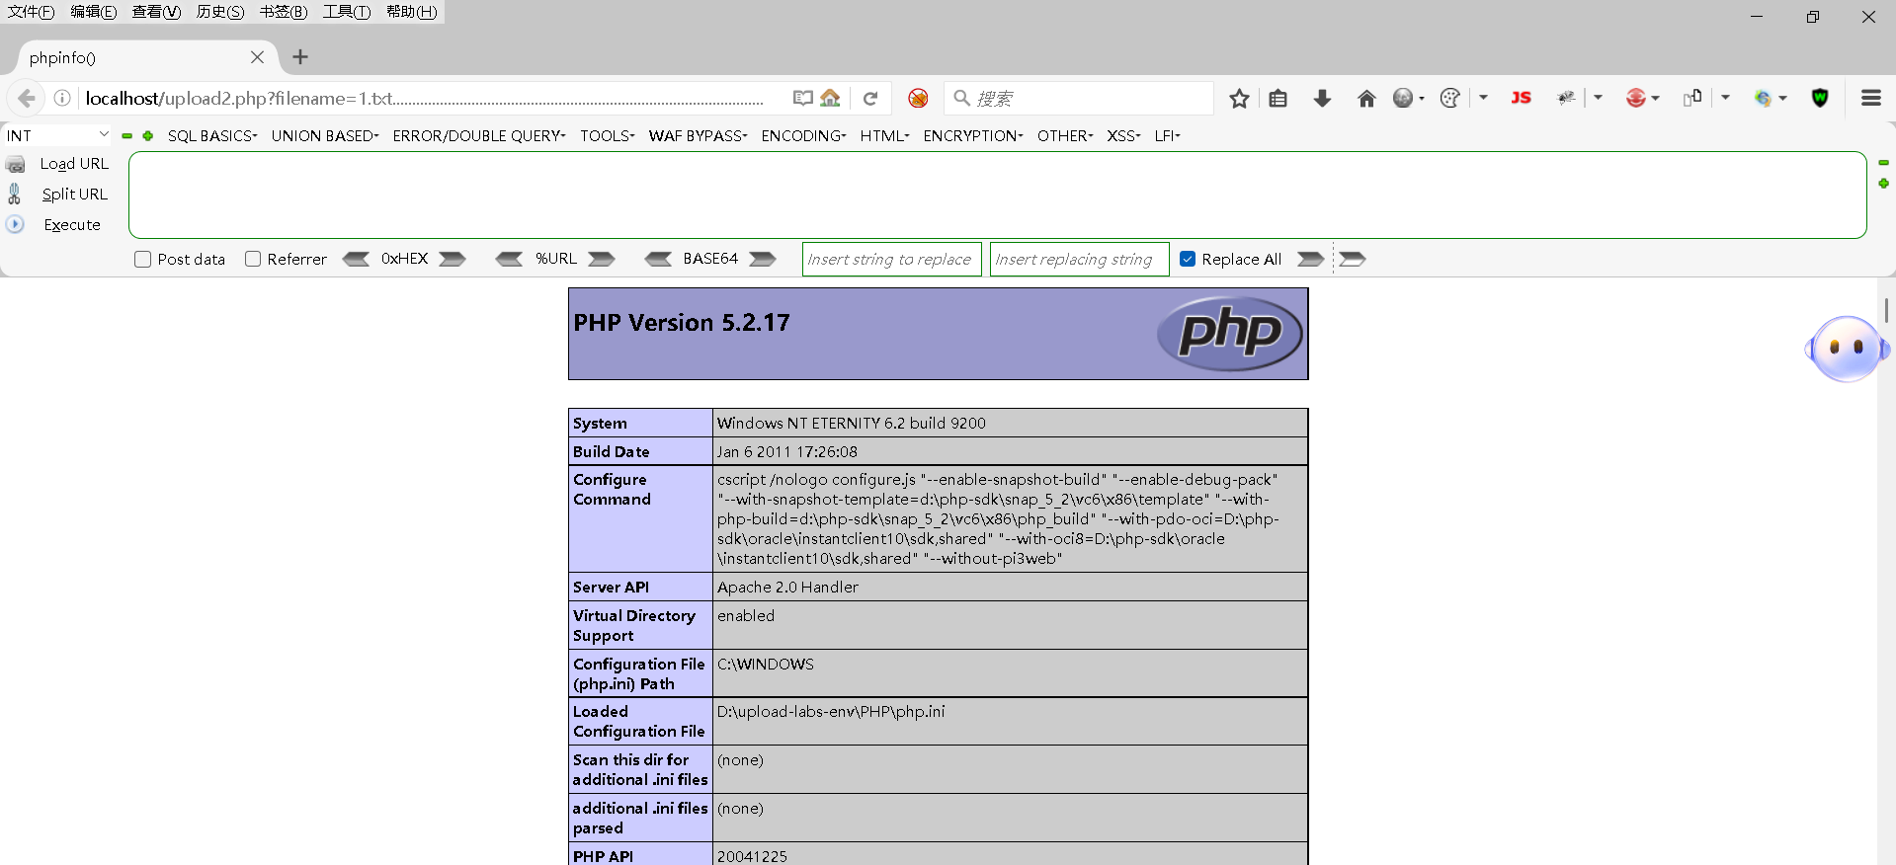Open the downloads arrow icon
The image size is (1896, 865).
pyautogui.click(x=1322, y=98)
